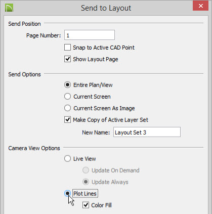Click the Send to Layout title bar
This screenshot has width=212, height=214.
point(106,8)
